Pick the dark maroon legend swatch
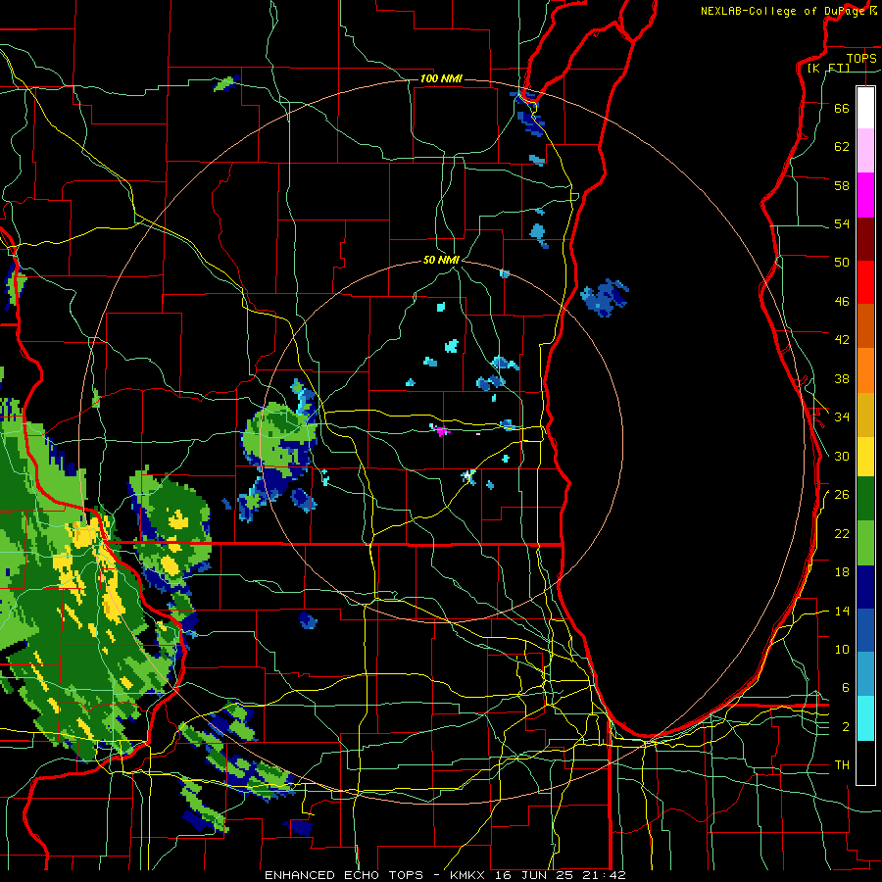882x882 pixels. tap(865, 239)
